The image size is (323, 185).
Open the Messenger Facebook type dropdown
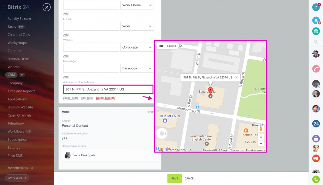click(137, 68)
